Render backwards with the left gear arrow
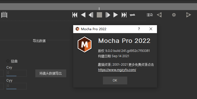The image size is (197, 99). 159,15
